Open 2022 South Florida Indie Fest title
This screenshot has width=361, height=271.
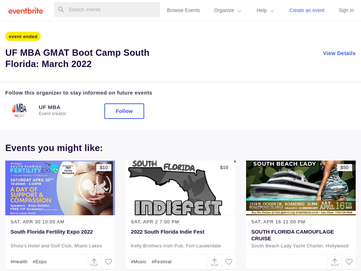click(x=167, y=232)
